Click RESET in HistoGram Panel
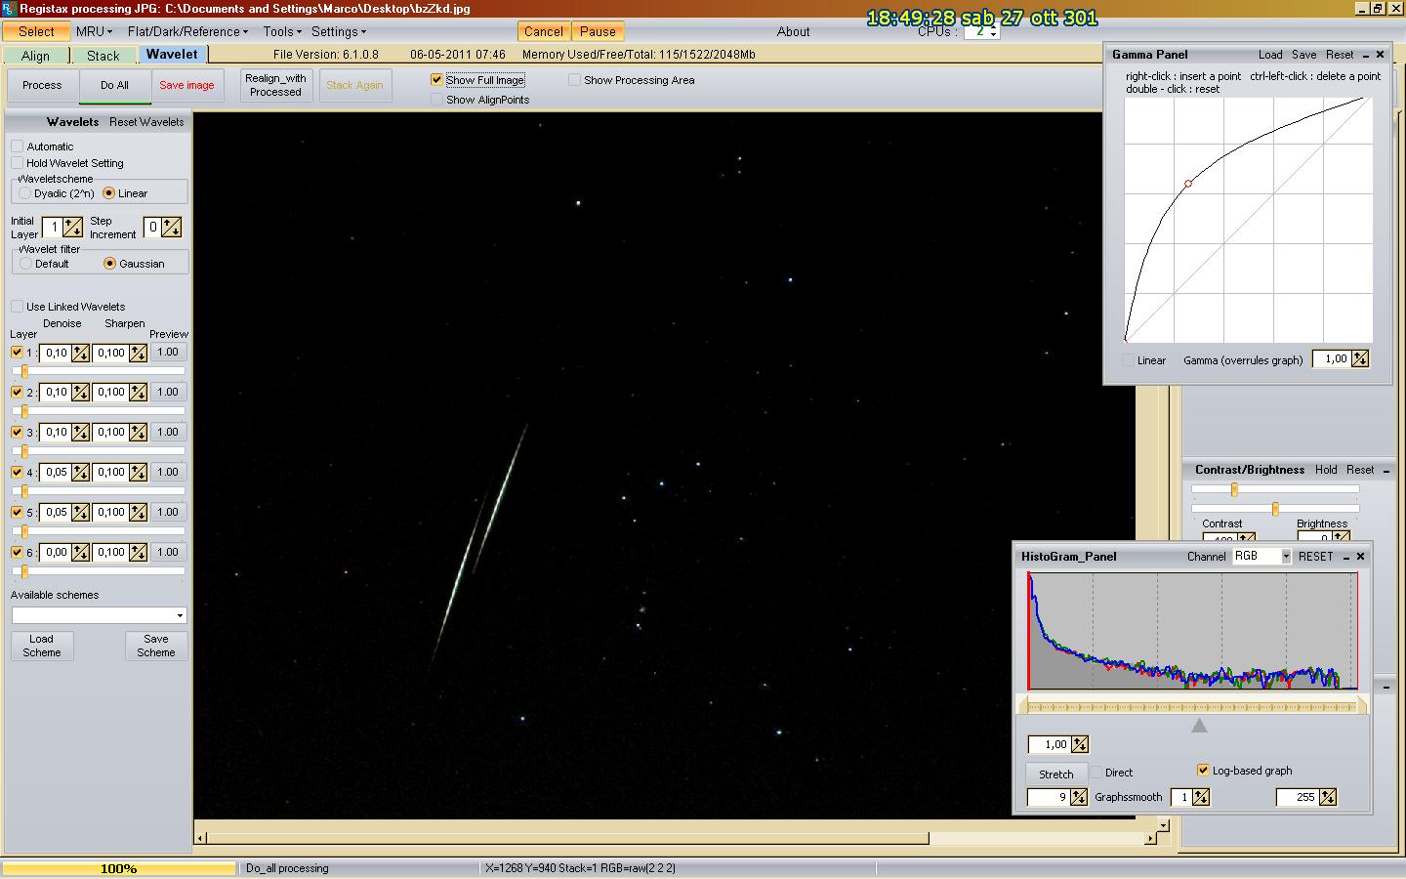 (1315, 557)
